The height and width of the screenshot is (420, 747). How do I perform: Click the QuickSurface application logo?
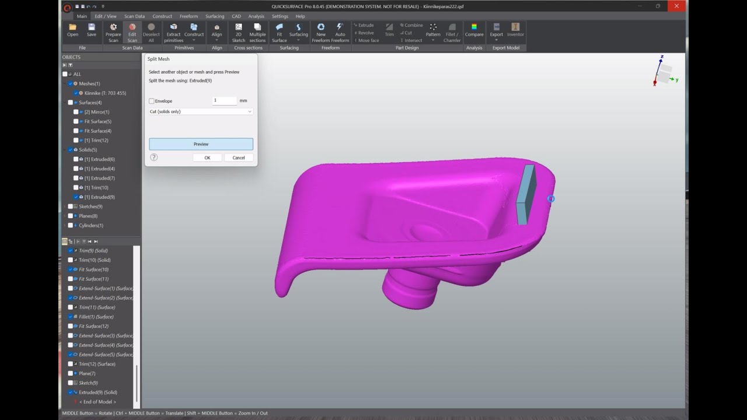(67, 8)
